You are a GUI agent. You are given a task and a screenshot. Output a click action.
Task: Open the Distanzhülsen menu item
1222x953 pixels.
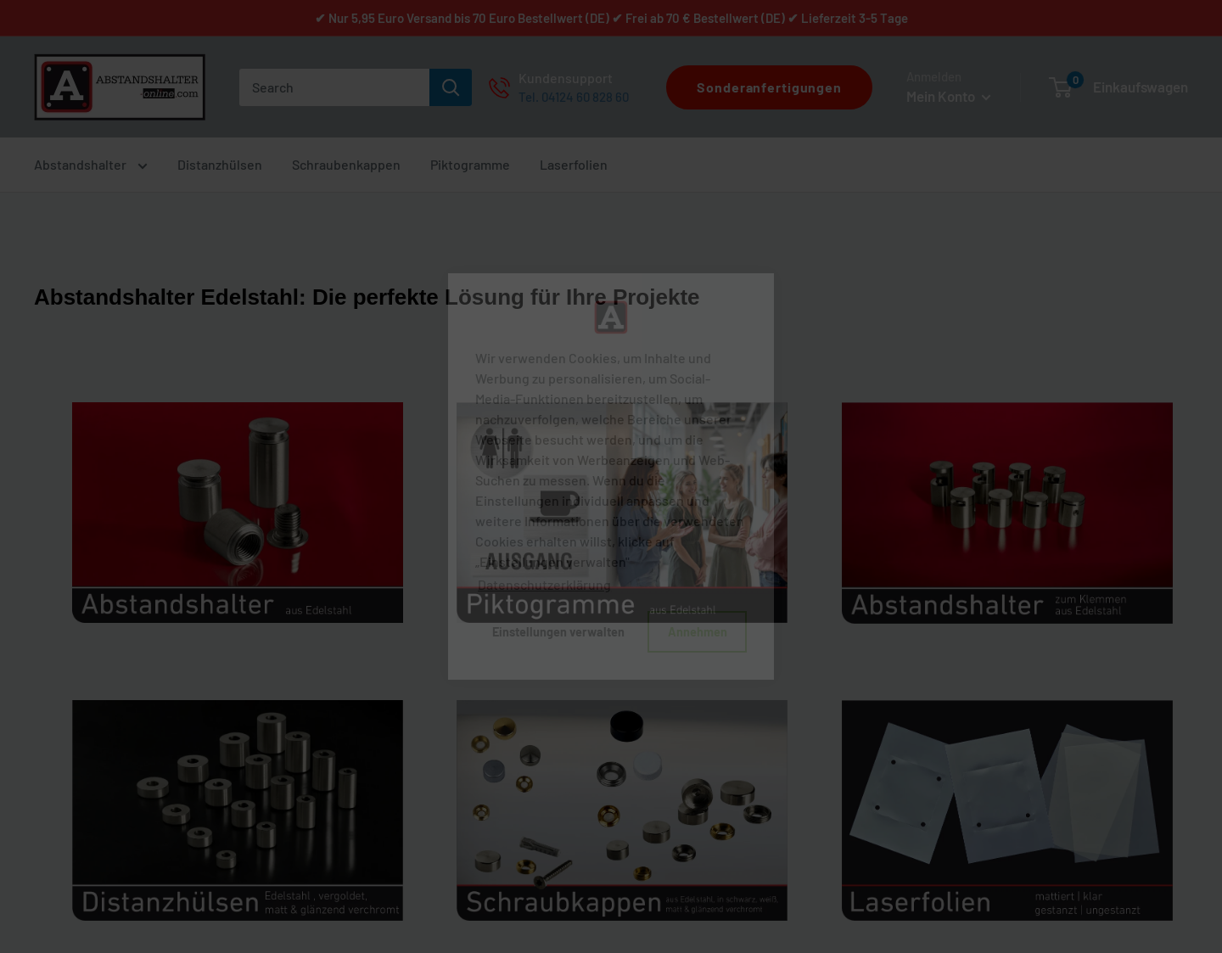point(220,165)
